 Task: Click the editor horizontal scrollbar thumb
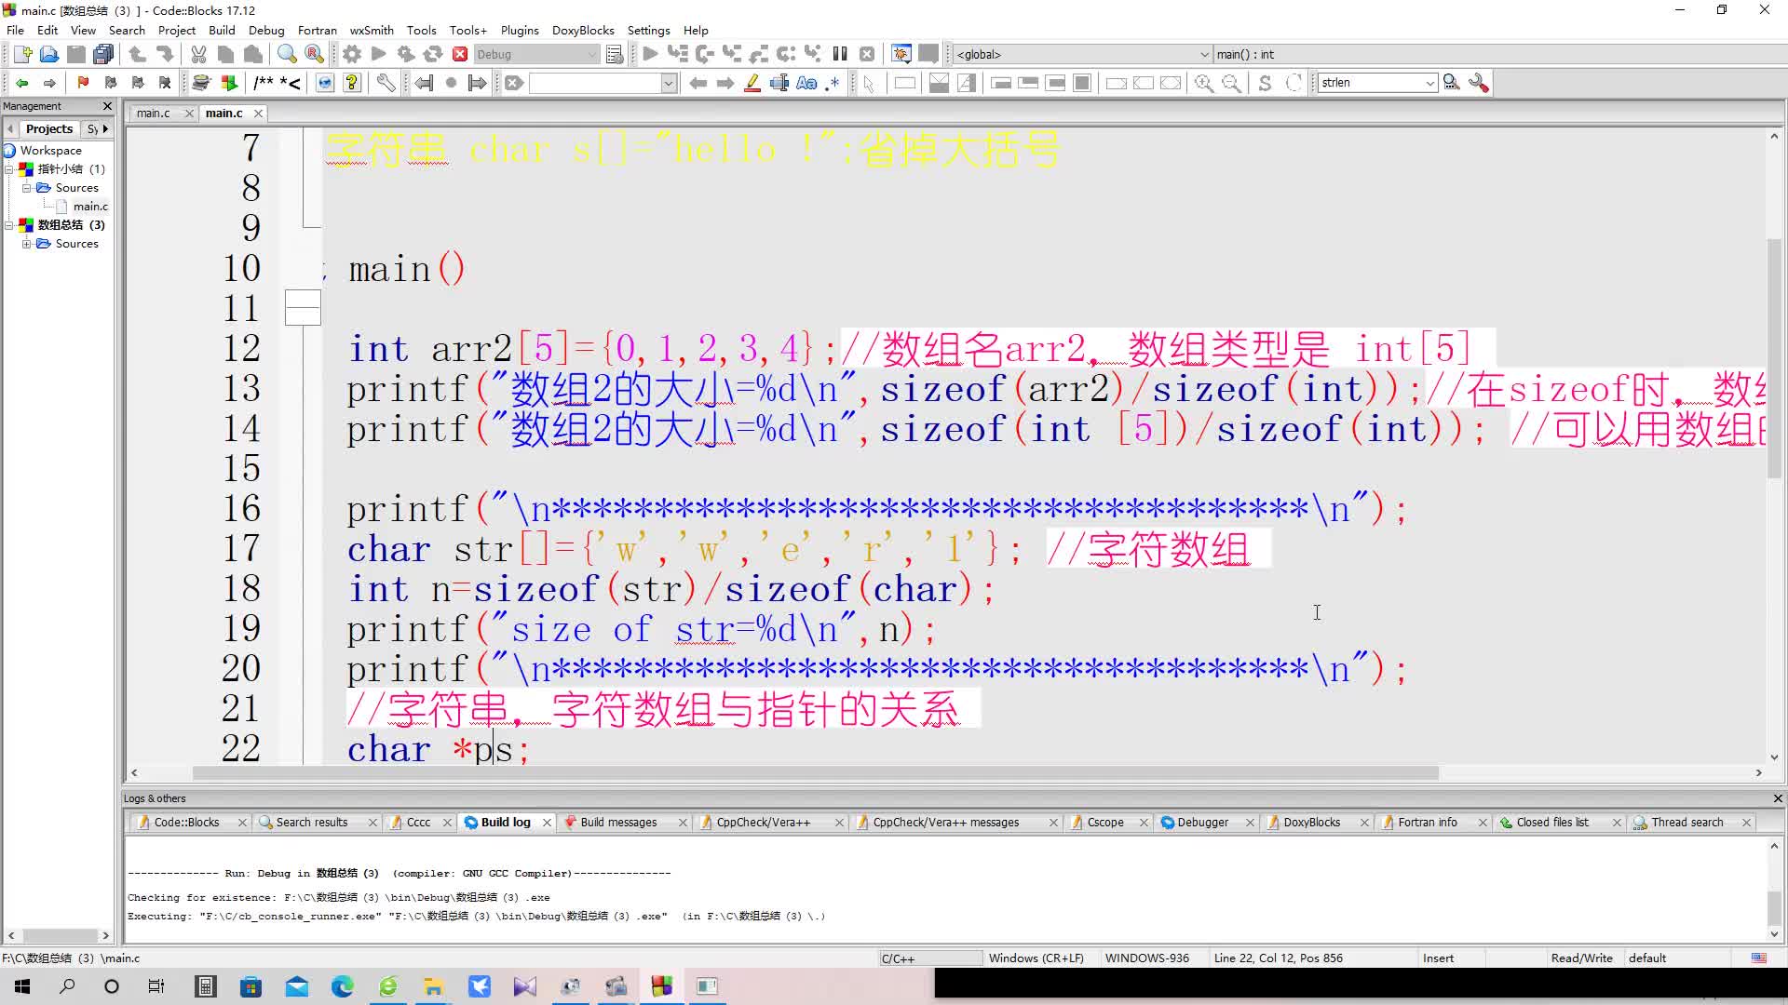coord(815,773)
